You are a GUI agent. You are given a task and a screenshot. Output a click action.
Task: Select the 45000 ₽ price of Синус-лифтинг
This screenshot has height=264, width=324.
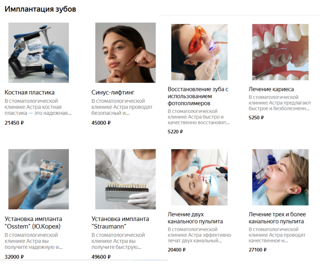(x=101, y=123)
